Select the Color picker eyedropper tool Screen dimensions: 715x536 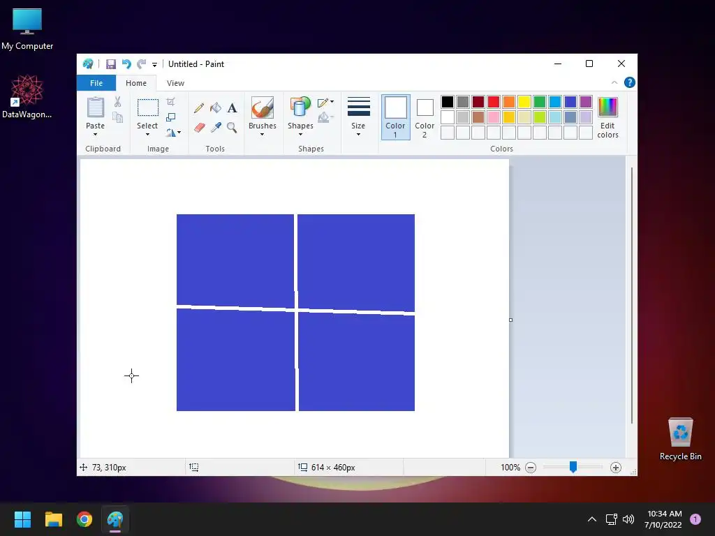pos(216,127)
